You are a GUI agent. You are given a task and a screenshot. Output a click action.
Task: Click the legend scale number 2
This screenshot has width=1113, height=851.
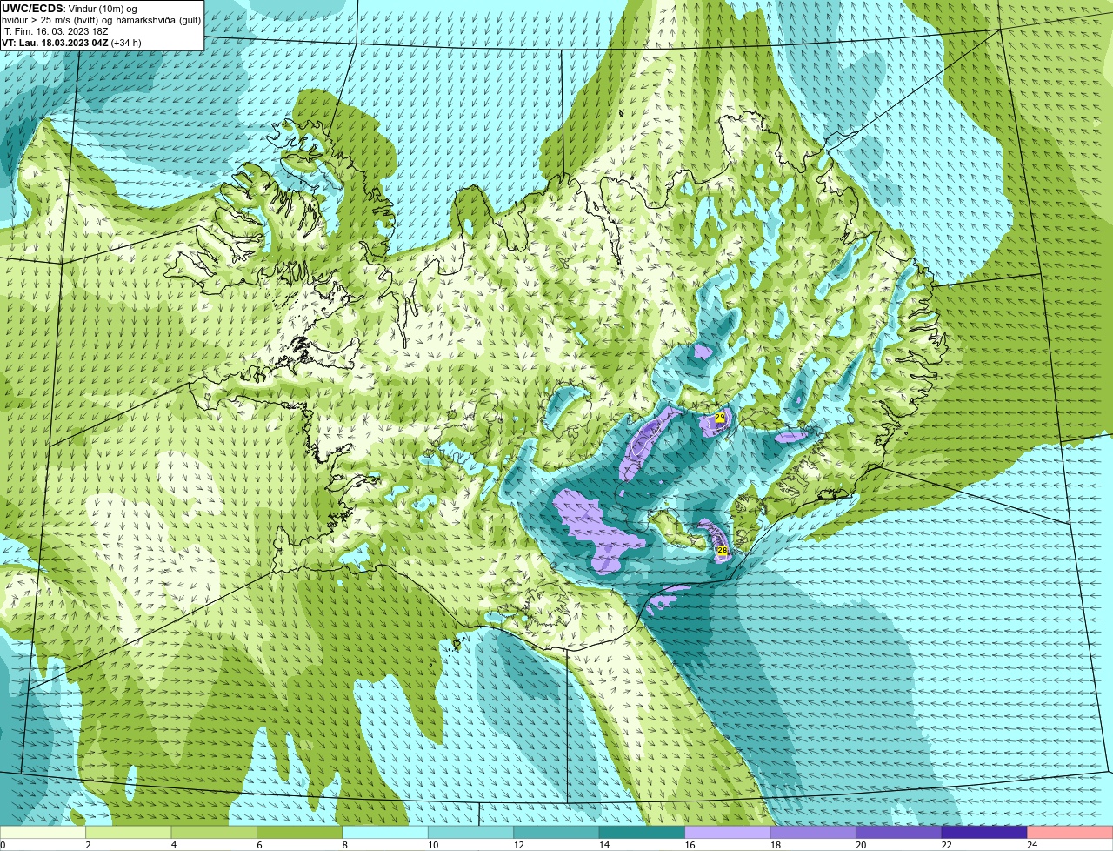(x=88, y=845)
